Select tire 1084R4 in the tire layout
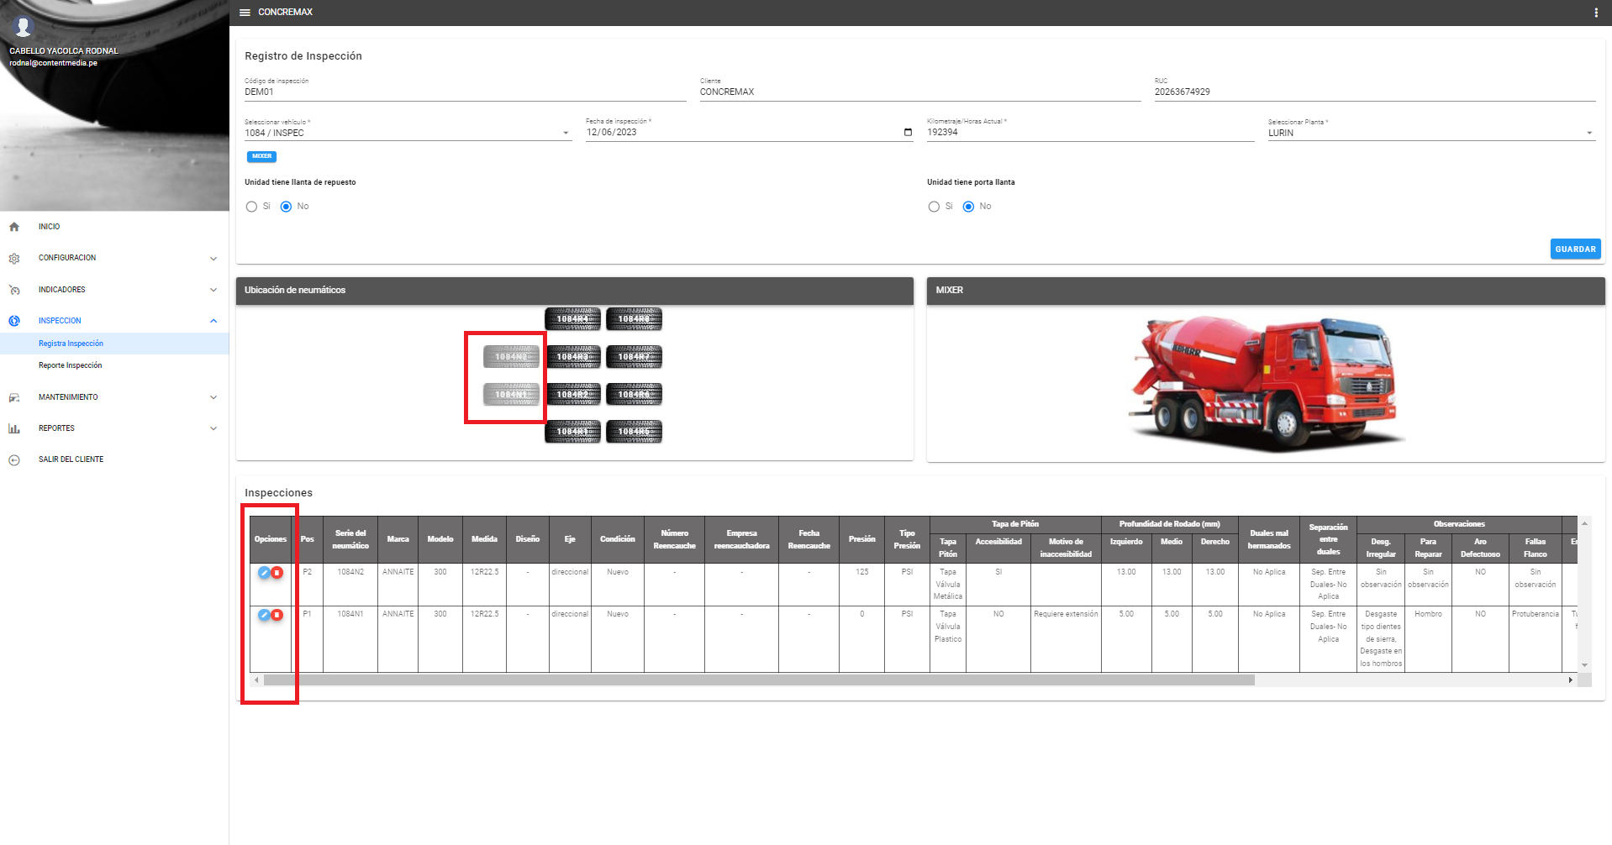Viewport: 1612px width, 845px height. [572, 319]
